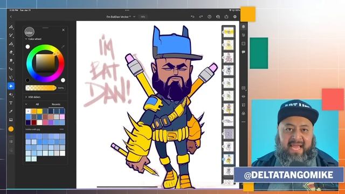345x194 pixels.
Task: Select the purple swatch in Recents
Action: pos(51,122)
